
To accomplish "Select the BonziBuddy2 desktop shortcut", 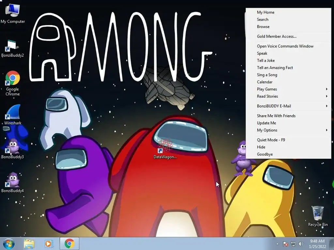I will click(x=13, y=49).
